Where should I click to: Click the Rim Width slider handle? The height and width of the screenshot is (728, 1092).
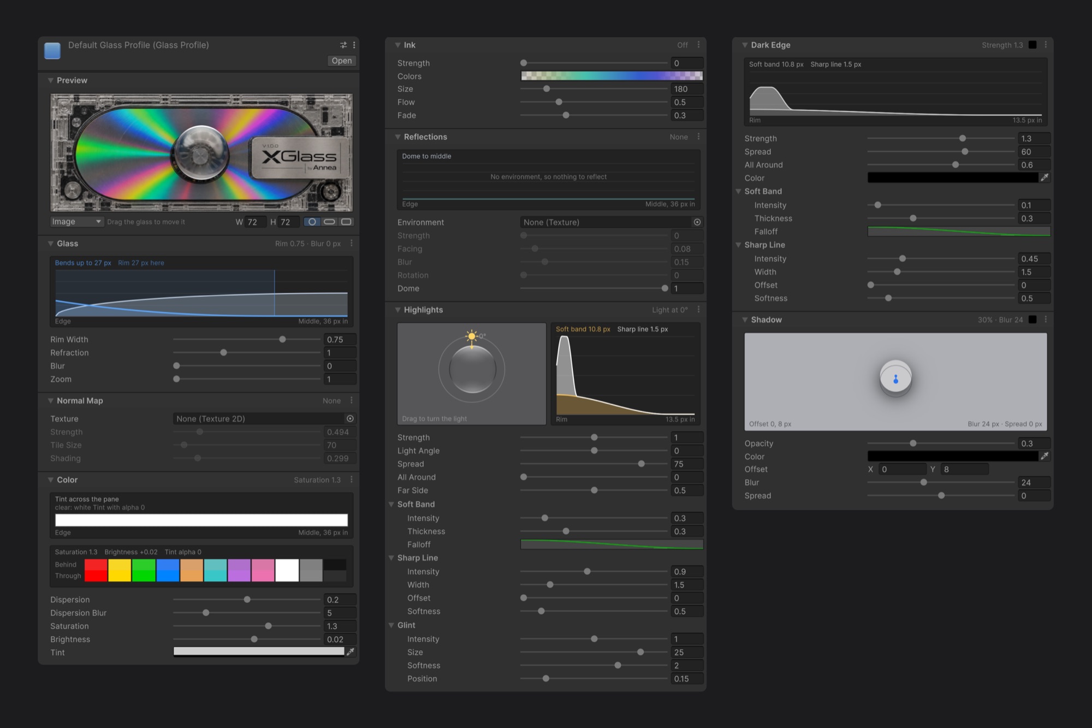point(282,339)
